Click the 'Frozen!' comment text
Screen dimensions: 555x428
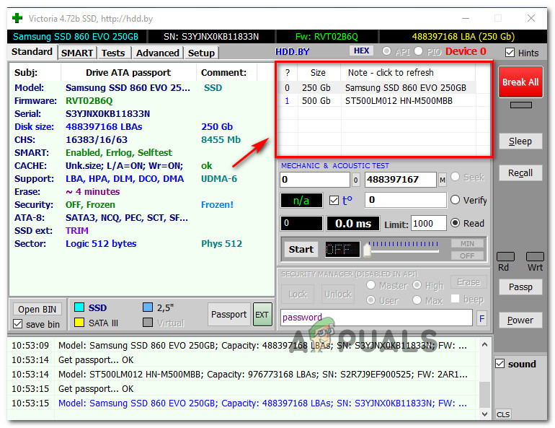pyautogui.click(x=217, y=205)
